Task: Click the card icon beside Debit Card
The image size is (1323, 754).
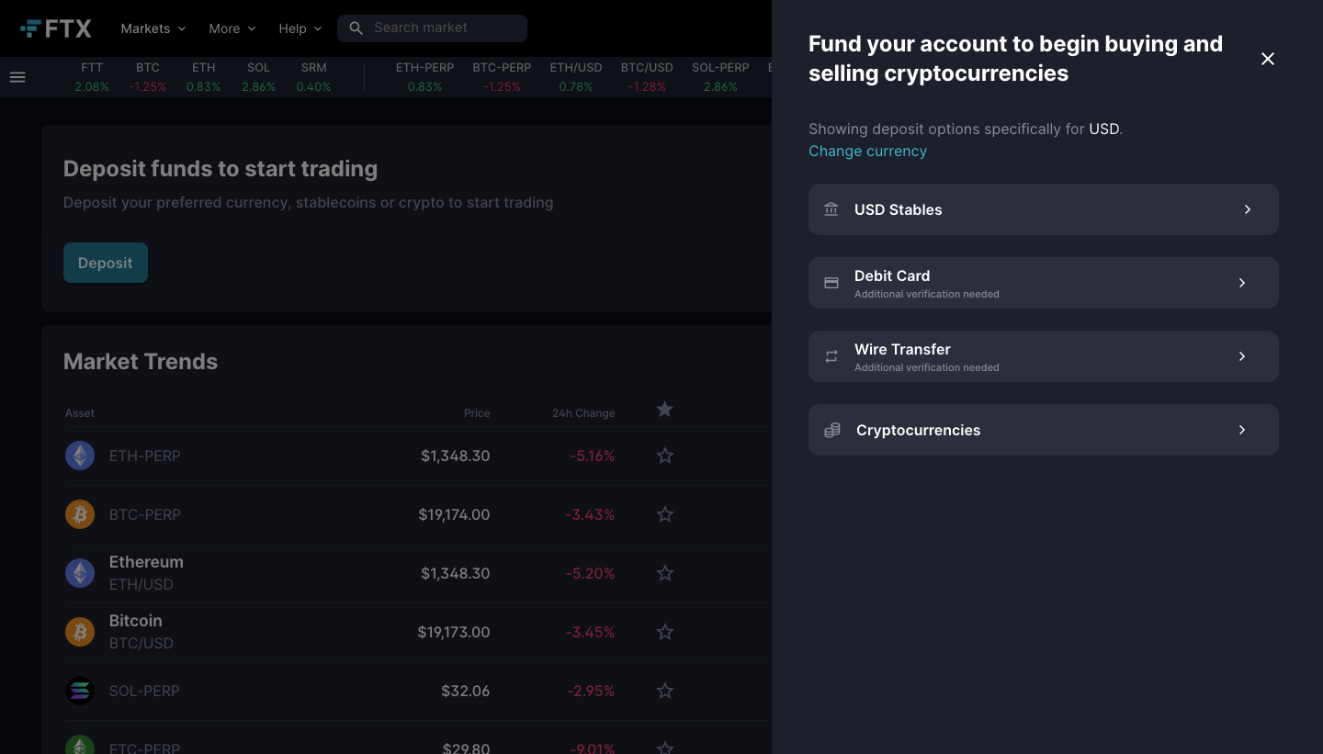Action: [831, 283]
